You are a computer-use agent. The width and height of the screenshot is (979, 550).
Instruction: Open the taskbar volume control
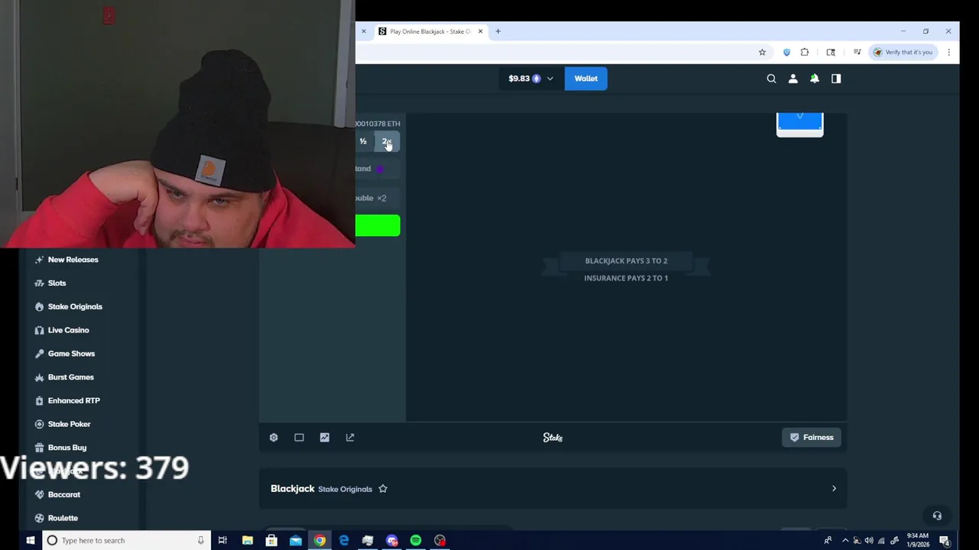pos(869,541)
